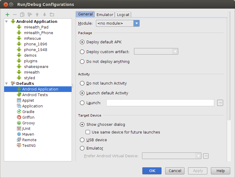Select Do not deploy anything
The height and width of the screenshot is (178, 235).
pyautogui.click(x=82, y=61)
